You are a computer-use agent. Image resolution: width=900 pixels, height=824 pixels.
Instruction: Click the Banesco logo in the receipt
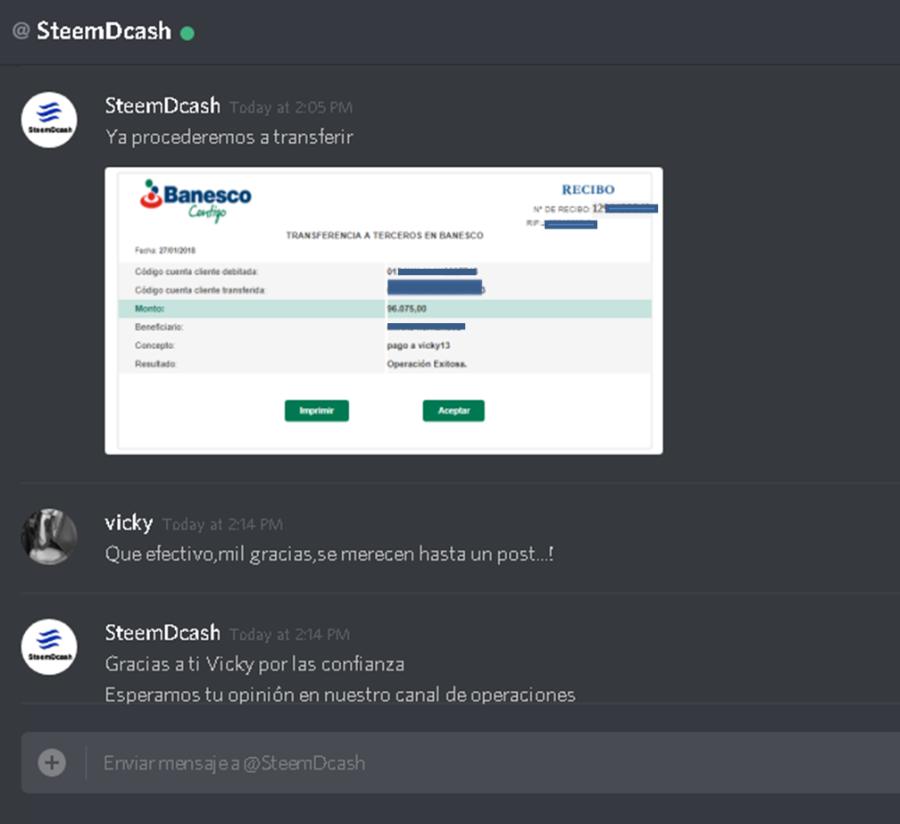[196, 200]
